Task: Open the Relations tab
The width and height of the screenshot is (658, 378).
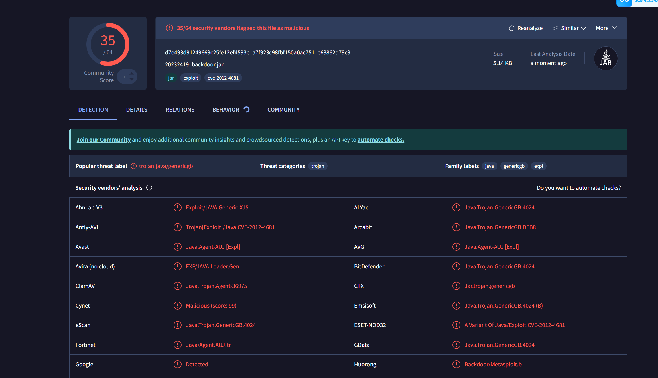Action: pyautogui.click(x=180, y=110)
